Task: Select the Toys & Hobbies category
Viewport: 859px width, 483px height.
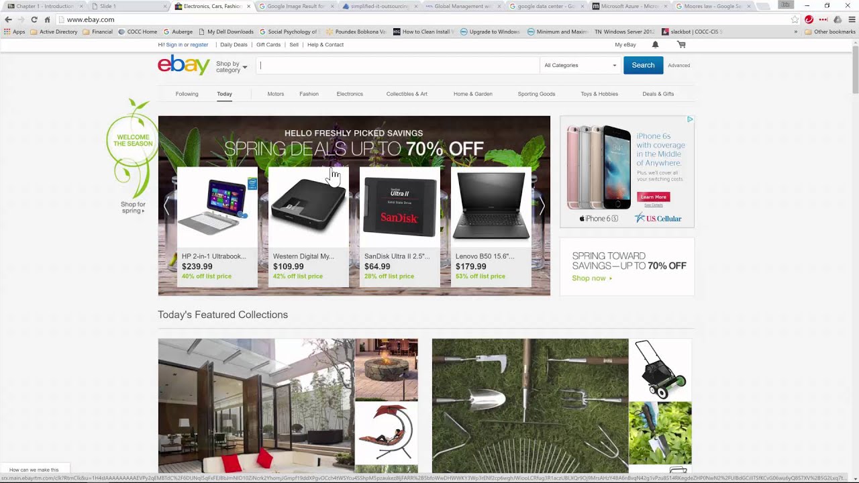Action: (599, 94)
